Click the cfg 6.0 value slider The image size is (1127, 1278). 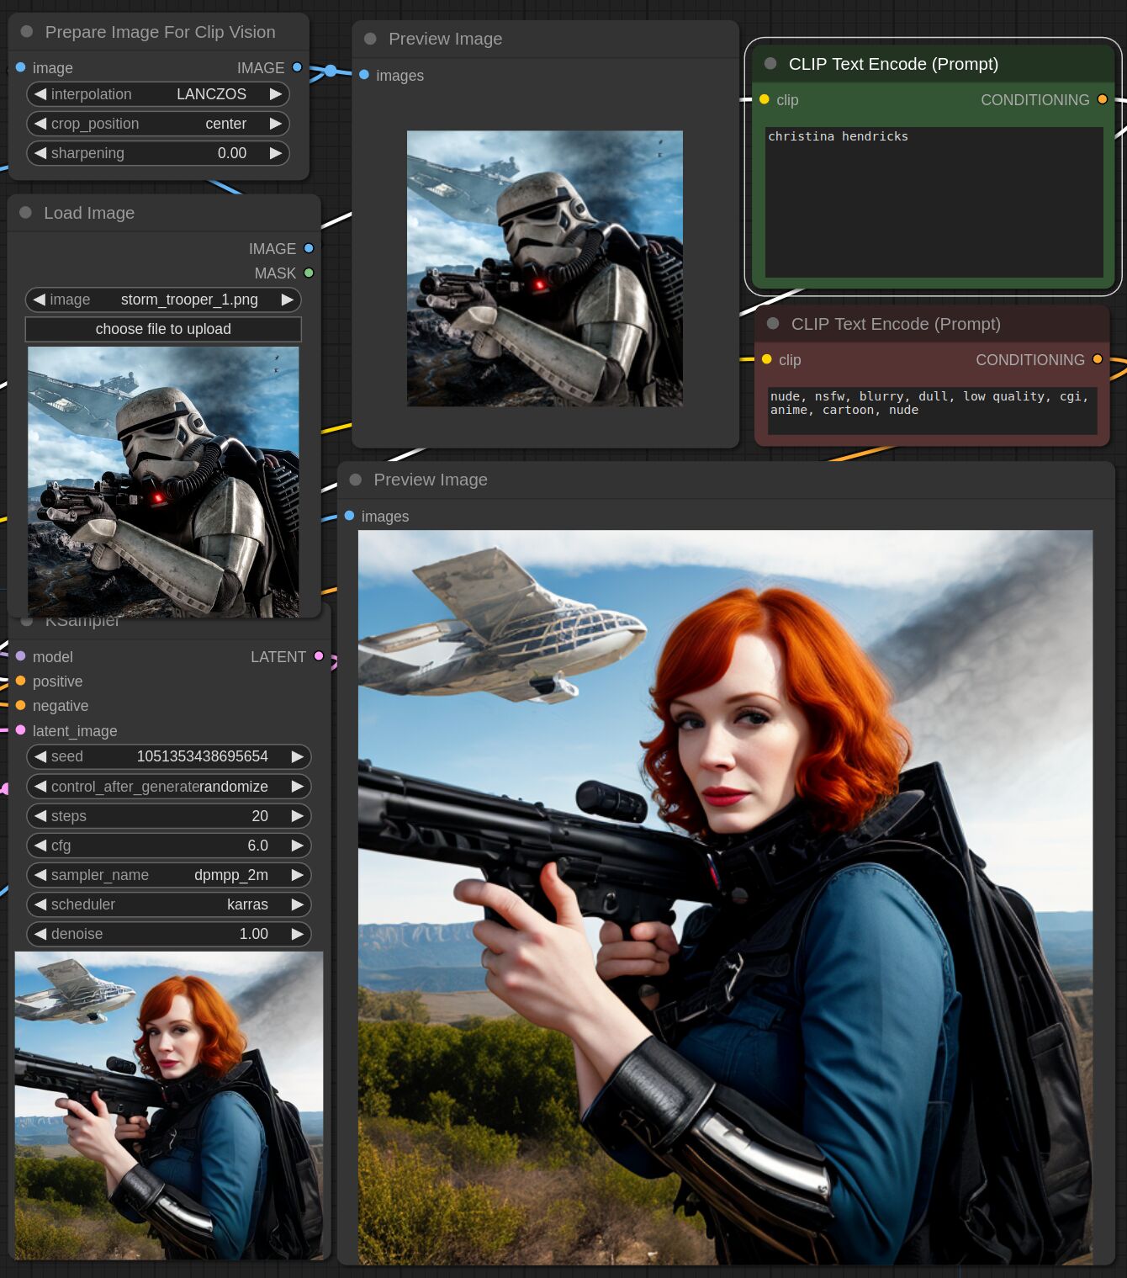(x=168, y=846)
